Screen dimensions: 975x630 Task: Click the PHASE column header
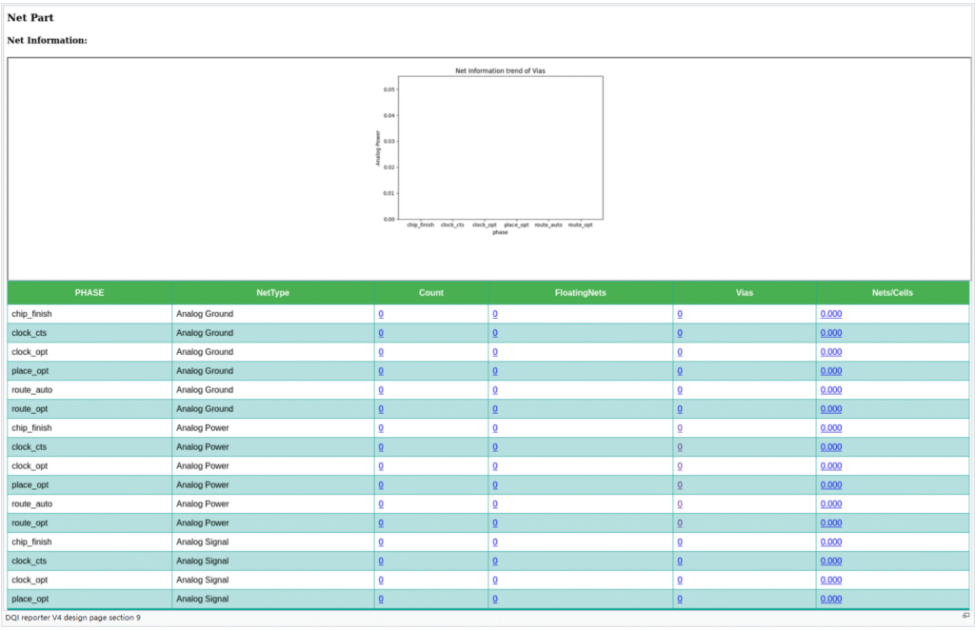[90, 293]
